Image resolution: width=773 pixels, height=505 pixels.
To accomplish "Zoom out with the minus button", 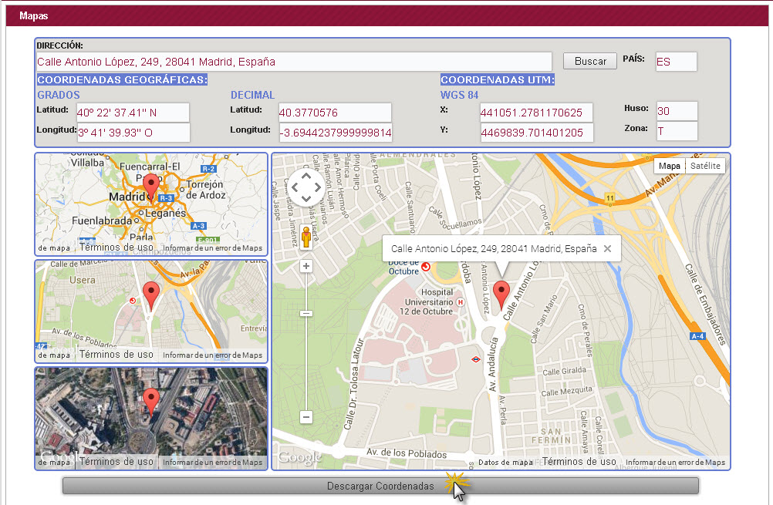I will pos(306,417).
